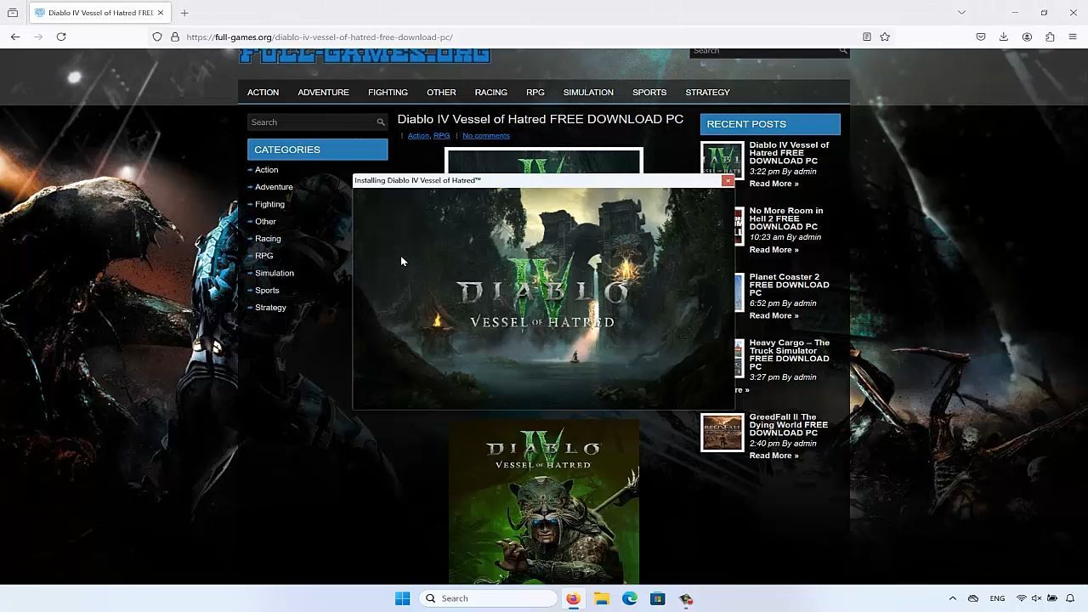Open the Pocket save icon
This screenshot has height=612, width=1088.
pos(981,37)
